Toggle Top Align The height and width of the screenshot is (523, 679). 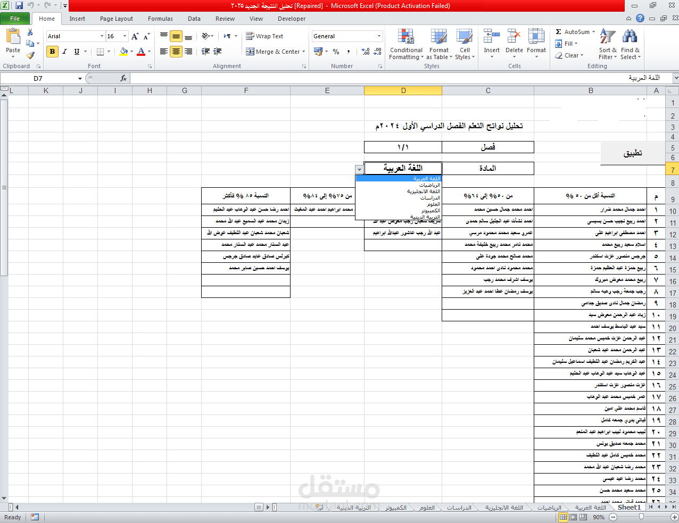pyautogui.click(x=164, y=36)
